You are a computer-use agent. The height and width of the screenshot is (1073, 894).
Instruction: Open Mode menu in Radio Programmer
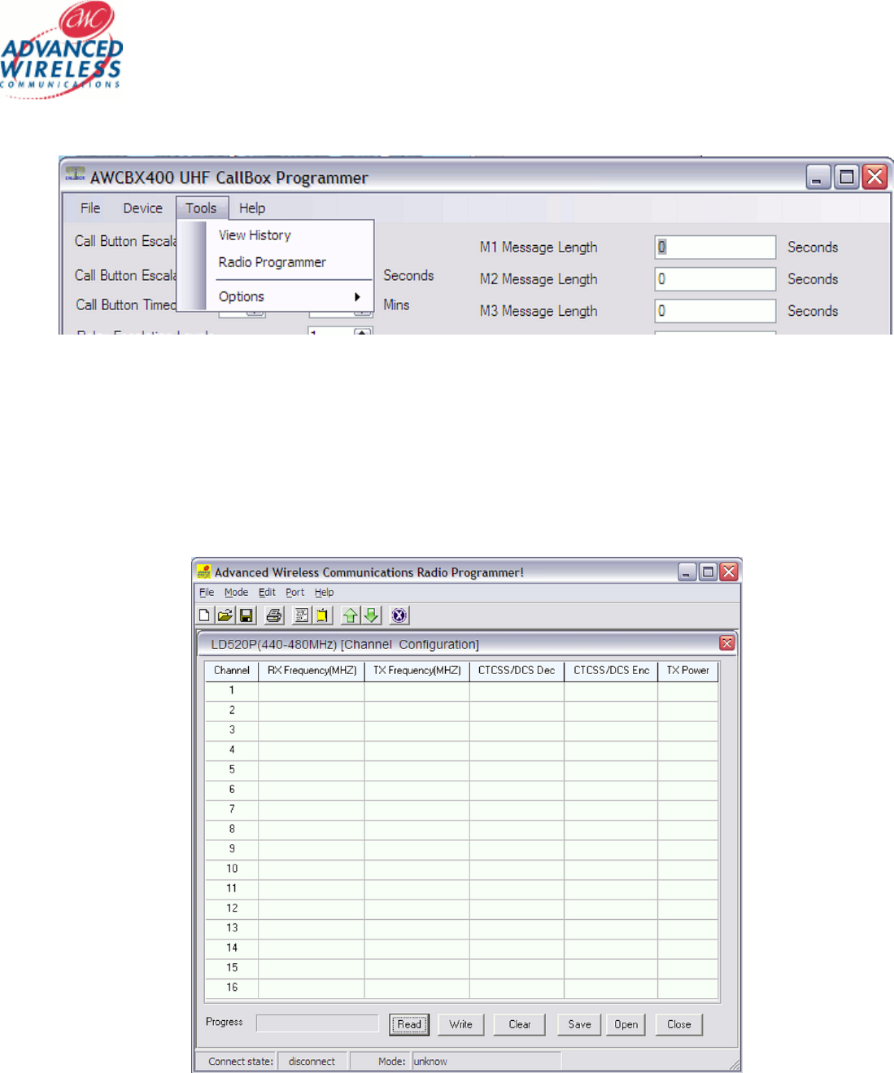(x=236, y=593)
